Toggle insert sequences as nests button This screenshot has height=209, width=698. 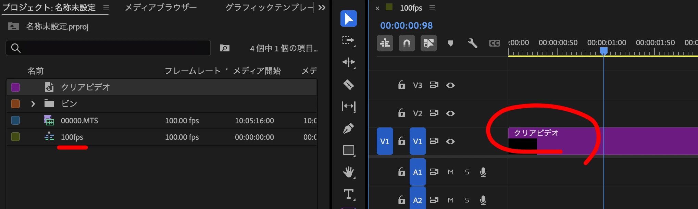[x=385, y=43]
